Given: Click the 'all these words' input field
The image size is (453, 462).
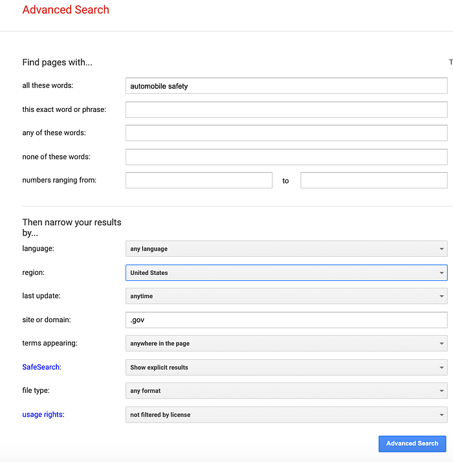Looking at the screenshot, I should [286, 86].
